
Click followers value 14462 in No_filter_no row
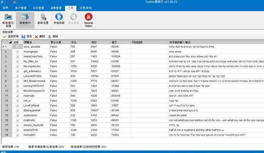(95, 61)
